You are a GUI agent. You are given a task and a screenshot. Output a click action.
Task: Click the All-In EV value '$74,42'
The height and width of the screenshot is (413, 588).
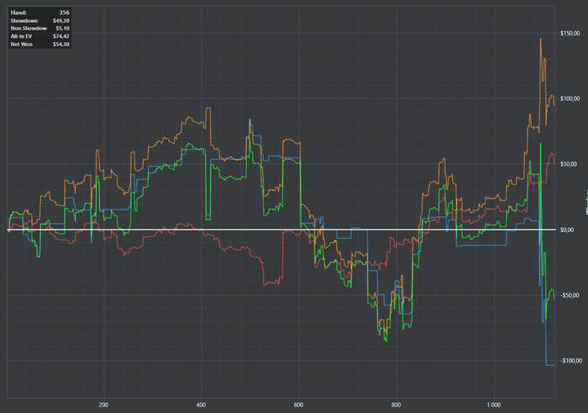[x=61, y=36]
